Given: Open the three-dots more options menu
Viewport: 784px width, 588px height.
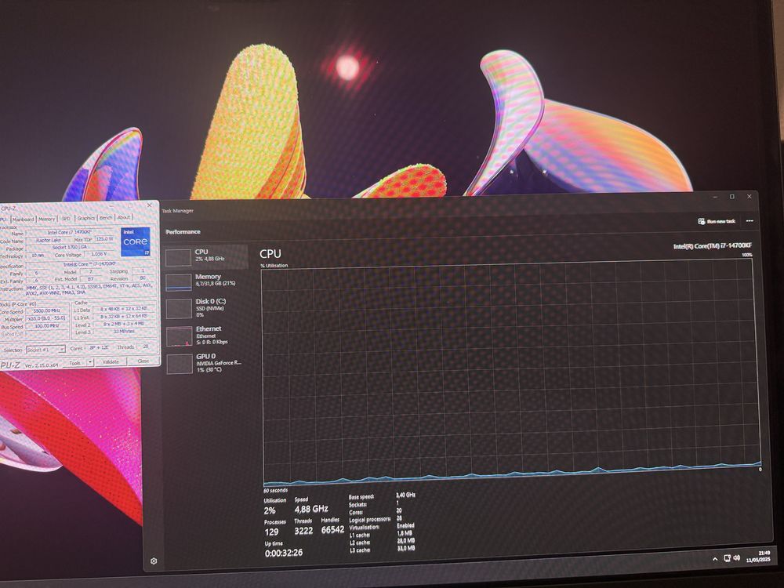Looking at the screenshot, I should click(x=750, y=220).
